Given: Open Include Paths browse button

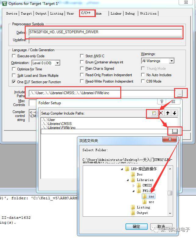Looking at the screenshot, I should (180, 93).
